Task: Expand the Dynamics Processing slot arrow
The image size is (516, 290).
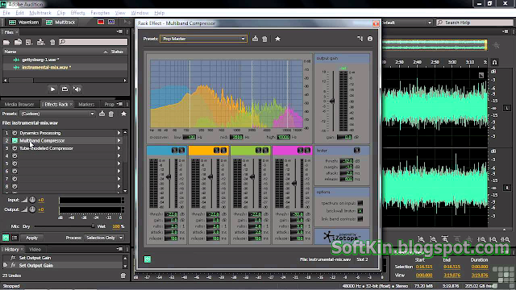Action: 119,133
